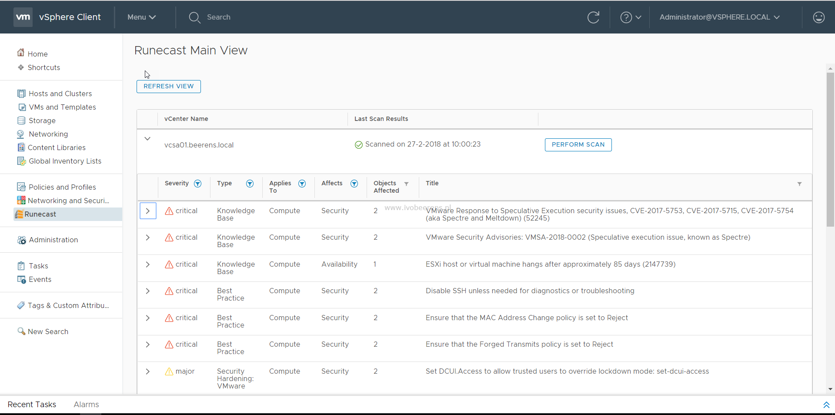Image resolution: width=835 pixels, height=415 pixels.
Task: Open the Menu dropdown
Action: (141, 17)
